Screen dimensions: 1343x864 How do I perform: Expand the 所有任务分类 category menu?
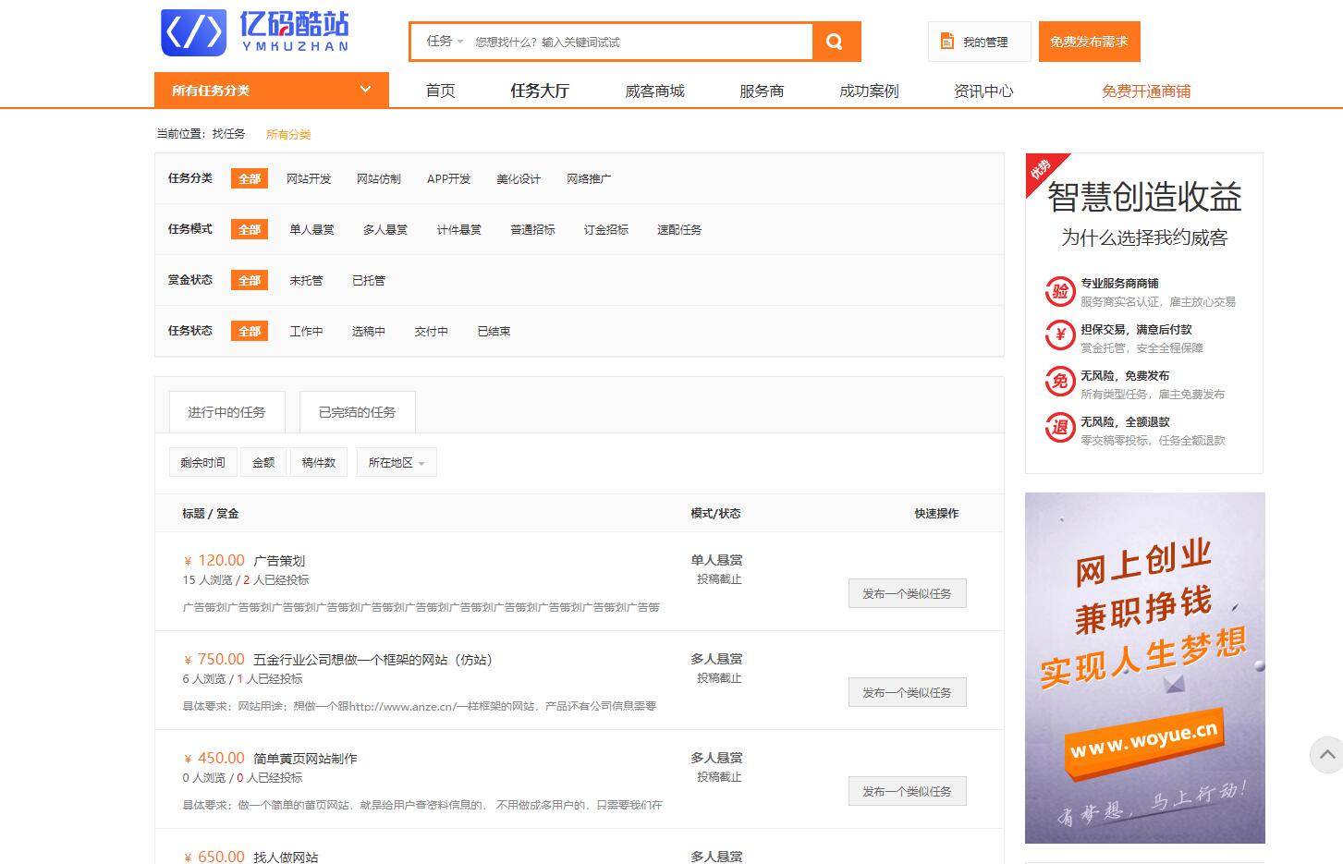pyautogui.click(x=272, y=91)
